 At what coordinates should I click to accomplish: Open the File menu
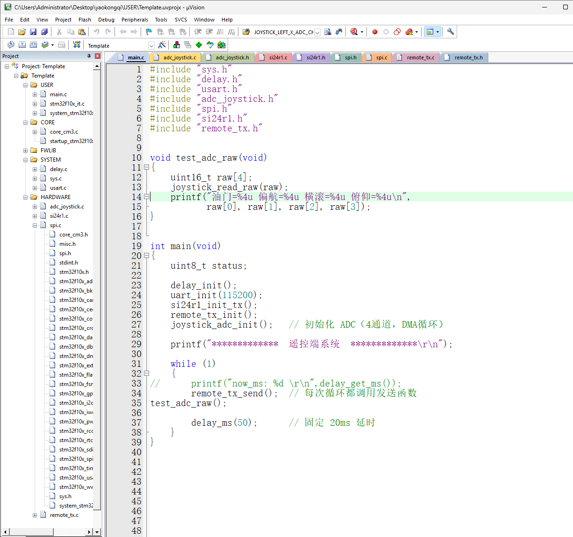tap(9, 20)
